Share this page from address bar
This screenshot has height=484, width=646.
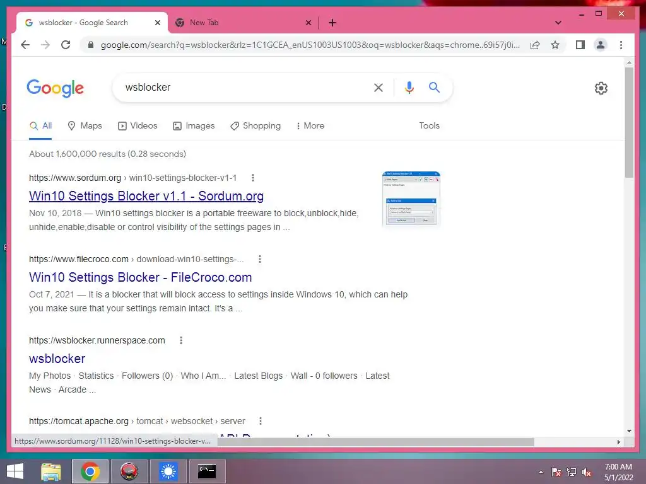535,45
